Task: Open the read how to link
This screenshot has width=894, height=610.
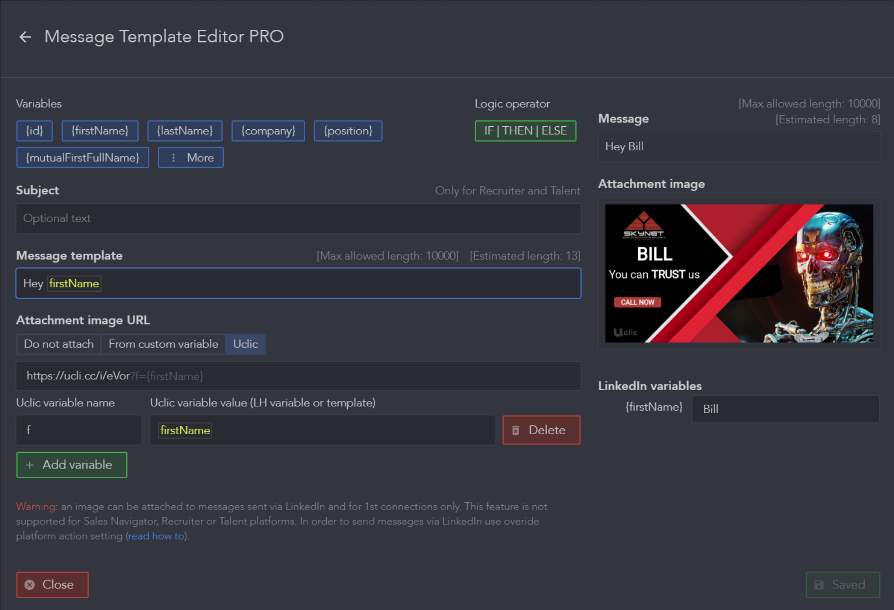Action: (x=156, y=536)
